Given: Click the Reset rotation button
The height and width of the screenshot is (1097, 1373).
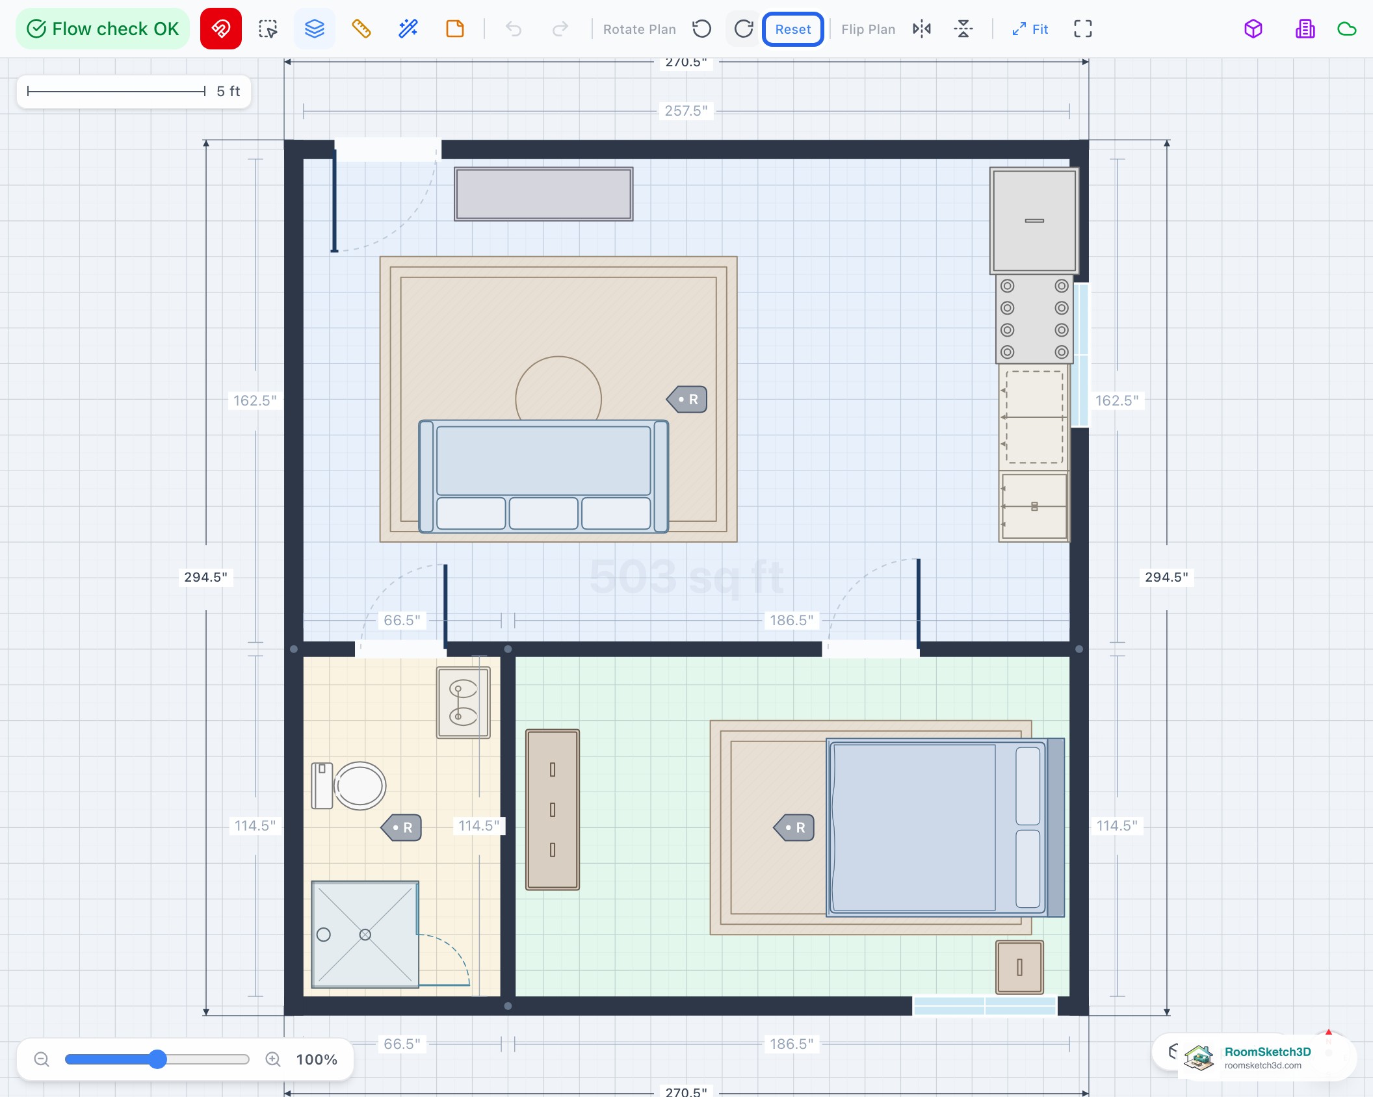Looking at the screenshot, I should pyautogui.click(x=793, y=29).
